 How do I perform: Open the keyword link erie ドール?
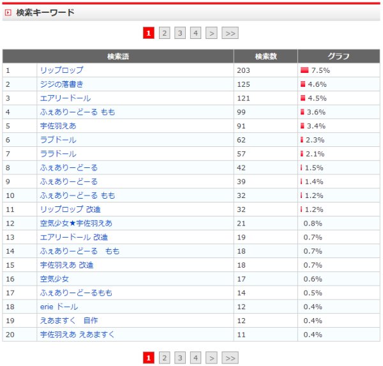59,307
